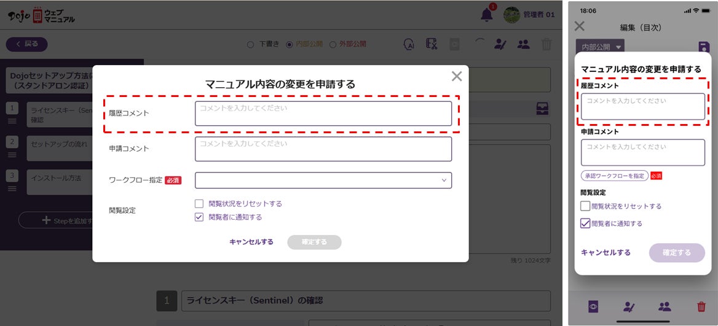Image resolution: width=718 pixels, height=326 pixels.
Task: Click the 編集（目次）title in mobile view
Action: pyautogui.click(x=641, y=28)
